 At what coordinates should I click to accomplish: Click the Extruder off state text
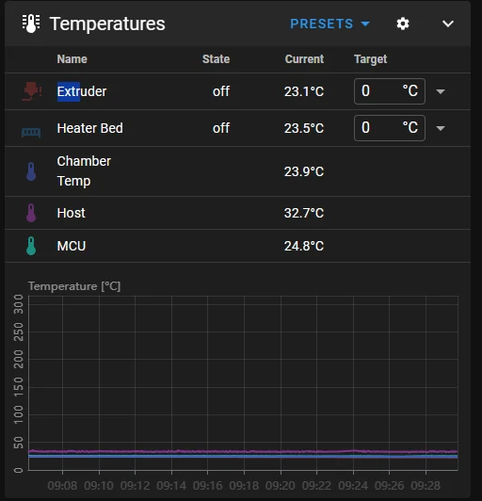click(221, 91)
